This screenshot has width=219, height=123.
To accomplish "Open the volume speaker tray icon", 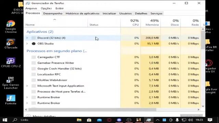I will tap(190, 120).
